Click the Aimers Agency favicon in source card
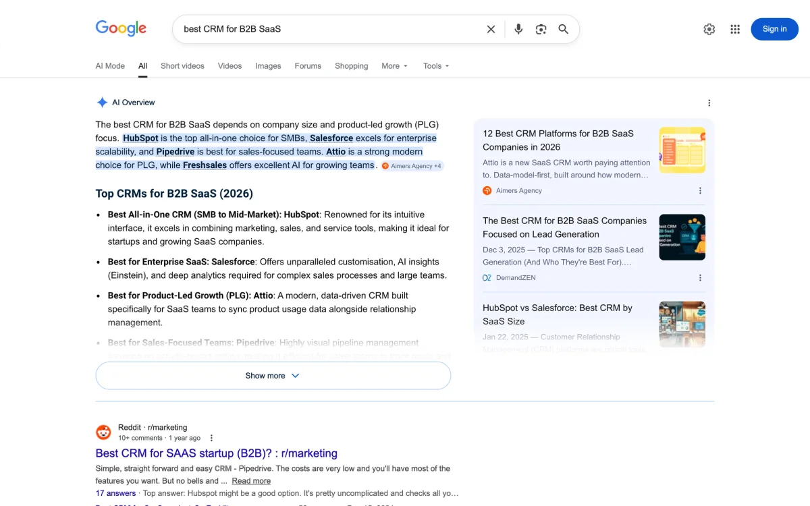This screenshot has width=810, height=506. pos(487,190)
